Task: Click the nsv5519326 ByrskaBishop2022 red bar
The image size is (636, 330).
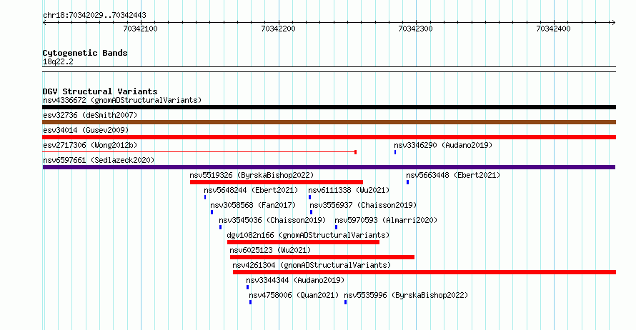Action: tap(277, 182)
